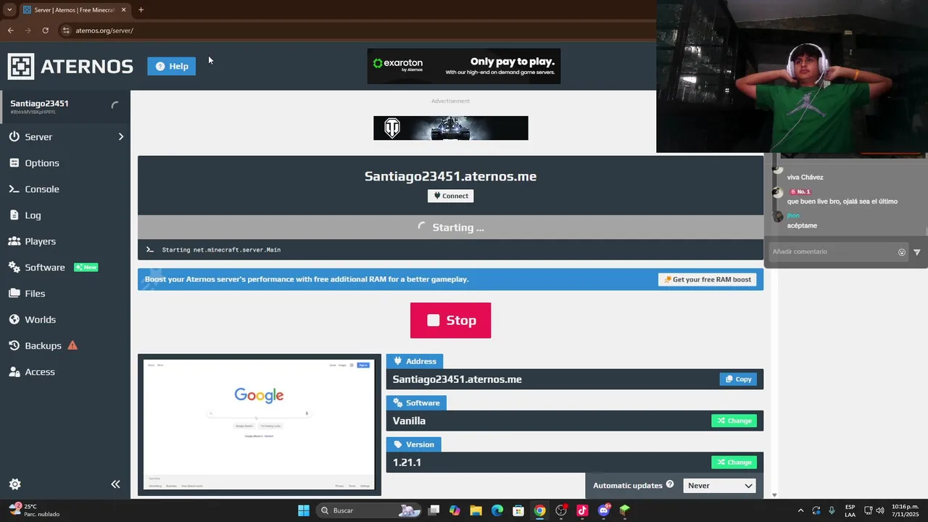Viewport: 928px width, 522px height.
Task: Open File Explorer from taskbar
Action: (476, 510)
